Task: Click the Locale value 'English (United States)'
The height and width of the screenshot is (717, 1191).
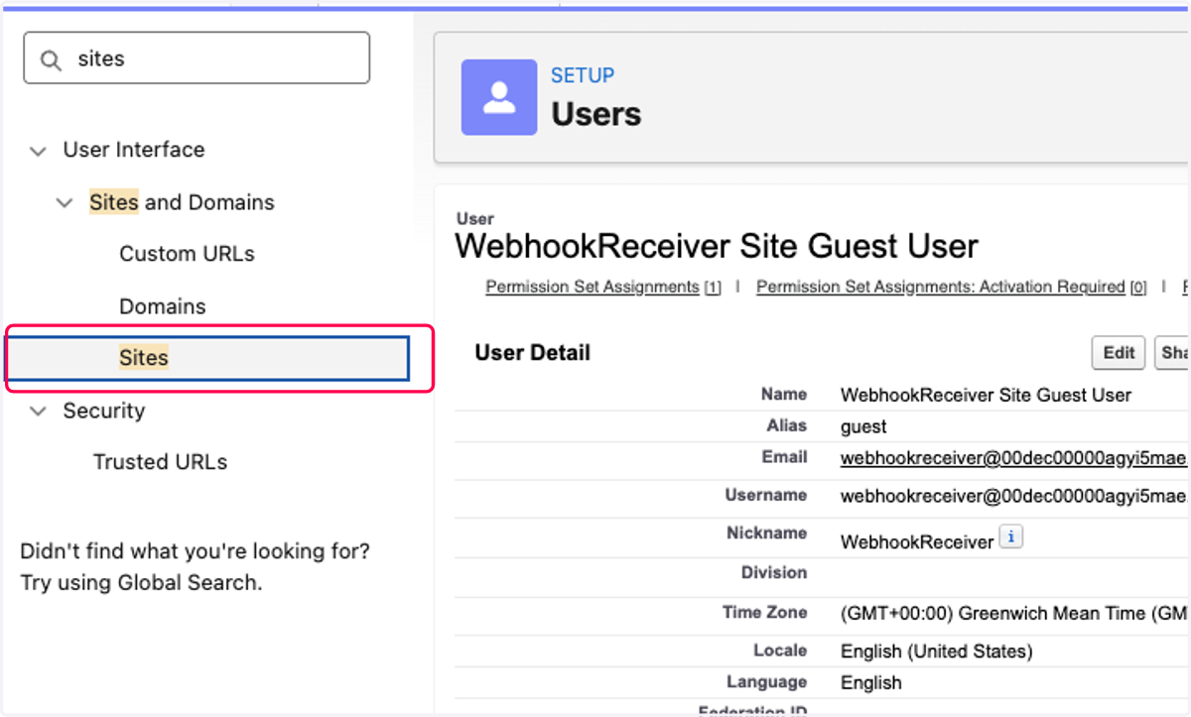Action: point(937,652)
